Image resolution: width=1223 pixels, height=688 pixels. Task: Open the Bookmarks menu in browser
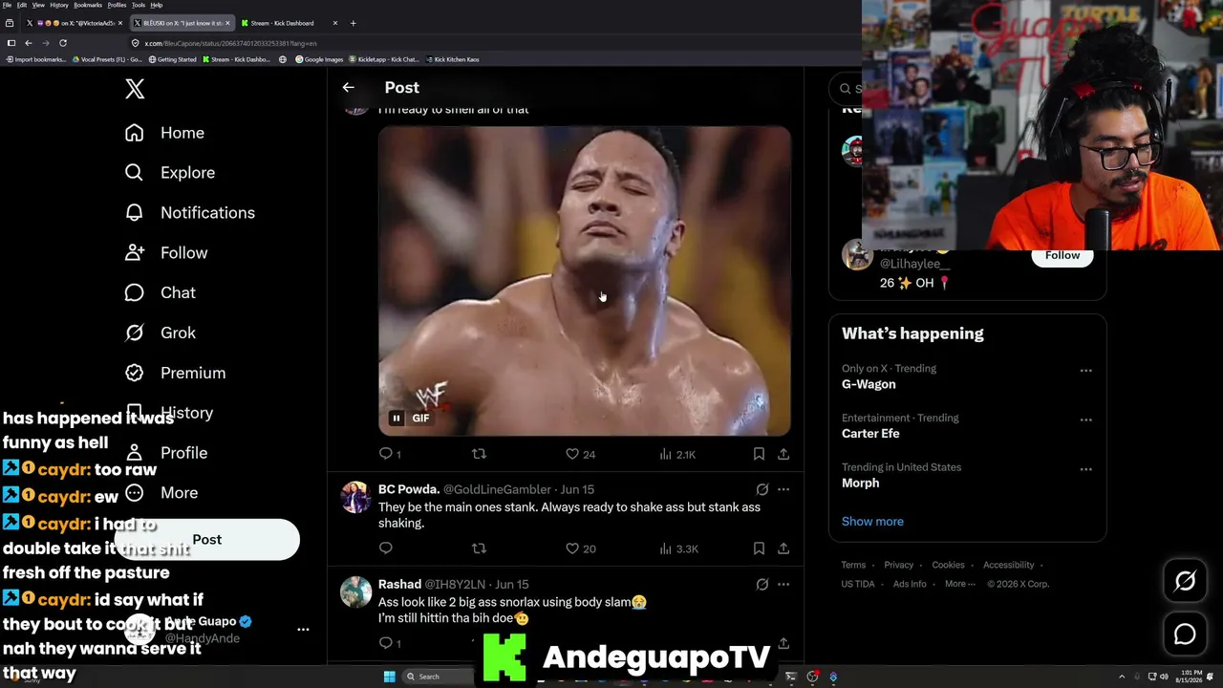[x=88, y=5]
